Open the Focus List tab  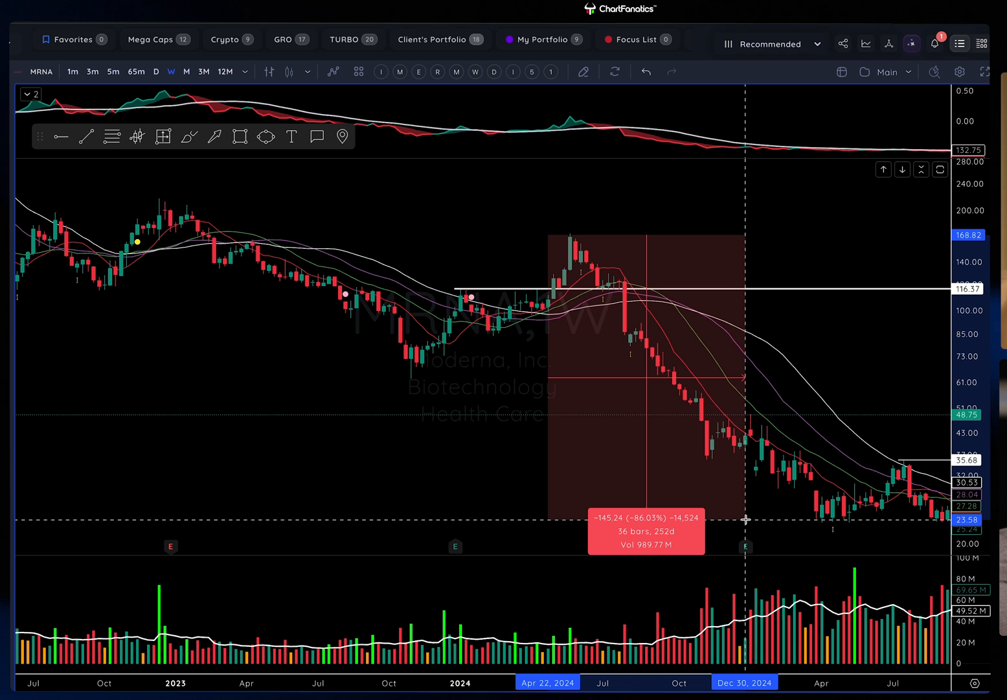point(637,40)
